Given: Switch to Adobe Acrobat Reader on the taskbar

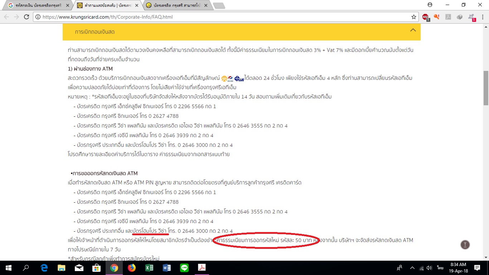Looking at the screenshot, I should point(202,268).
